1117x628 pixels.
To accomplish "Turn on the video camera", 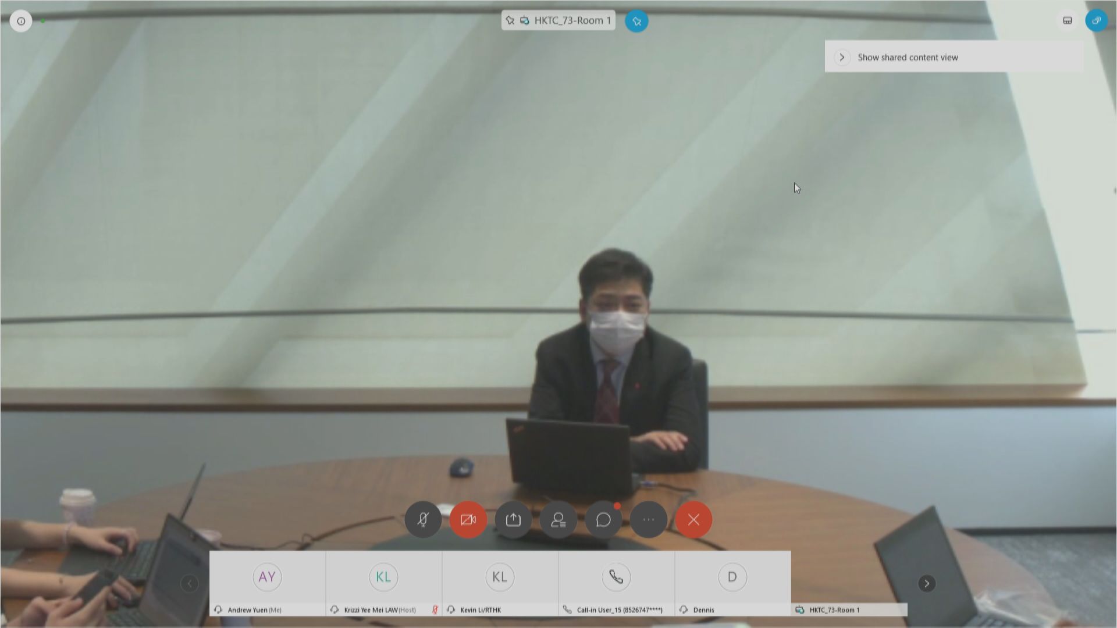I will pyautogui.click(x=468, y=519).
